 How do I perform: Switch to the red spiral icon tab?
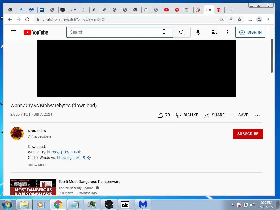(x=197, y=10)
